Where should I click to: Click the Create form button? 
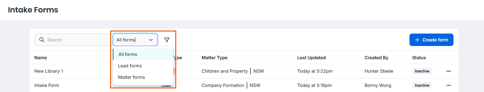[431, 40]
